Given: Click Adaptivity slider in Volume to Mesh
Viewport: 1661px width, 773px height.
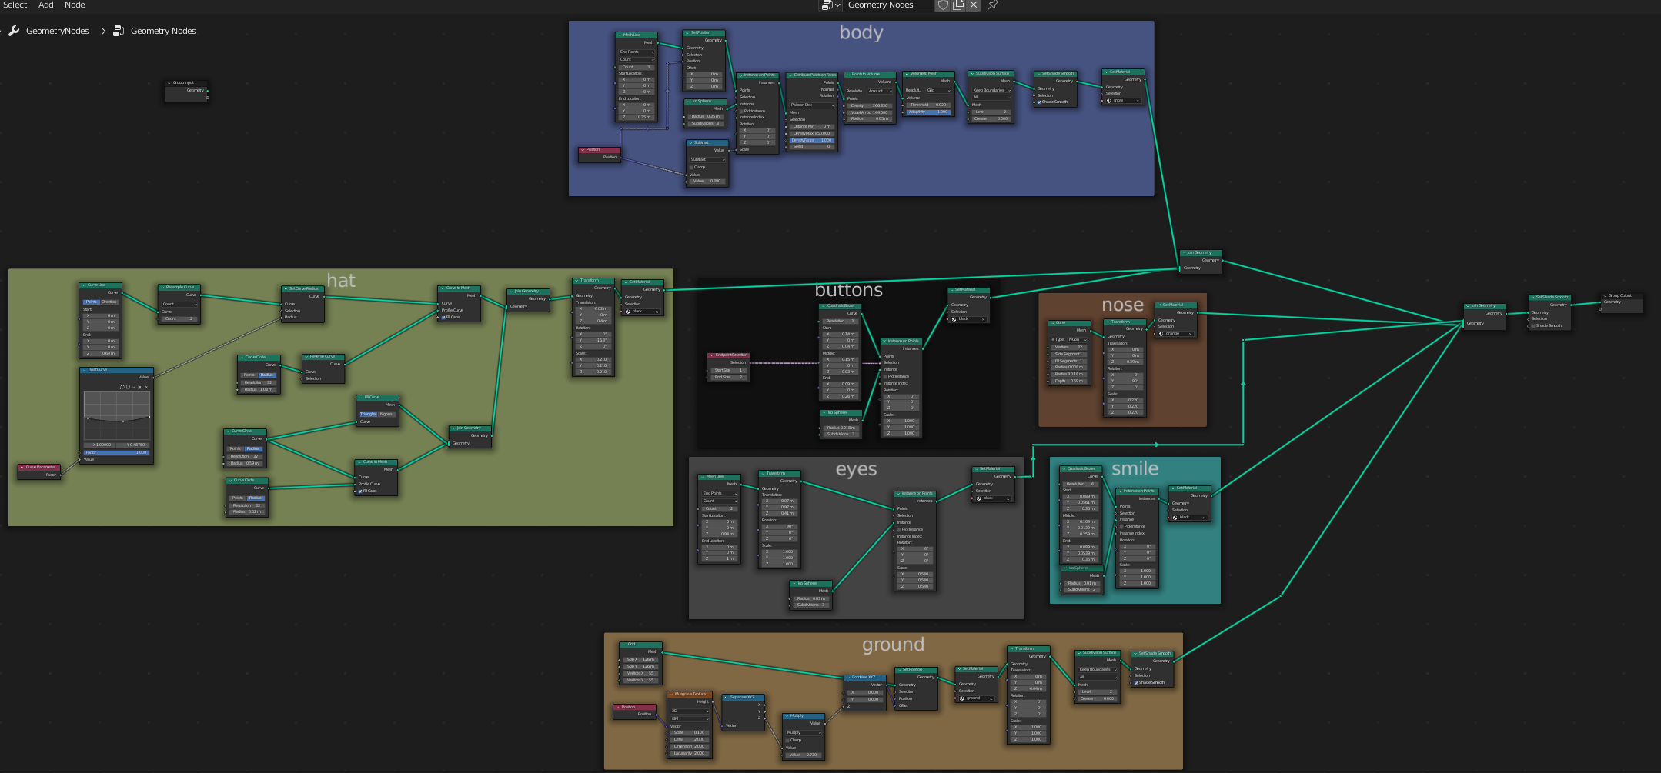Looking at the screenshot, I should pos(929,112).
